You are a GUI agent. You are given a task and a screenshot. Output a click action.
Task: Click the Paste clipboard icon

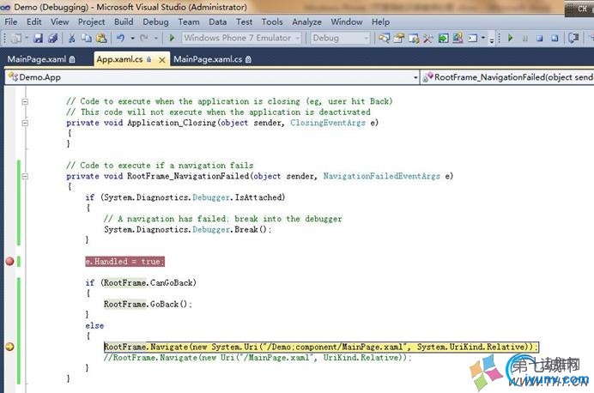tap(101, 38)
